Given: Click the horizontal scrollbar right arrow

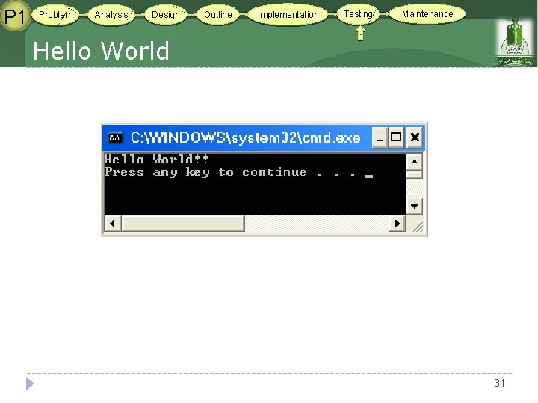Looking at the screenshot, I should click(398, 223).
